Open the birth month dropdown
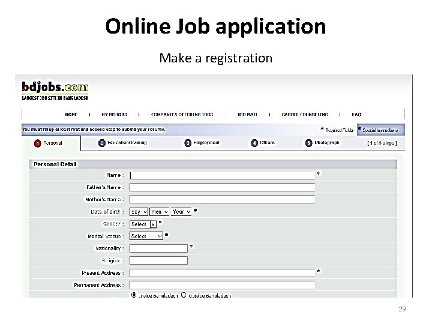432x324 pixels. tap(160, 212)
